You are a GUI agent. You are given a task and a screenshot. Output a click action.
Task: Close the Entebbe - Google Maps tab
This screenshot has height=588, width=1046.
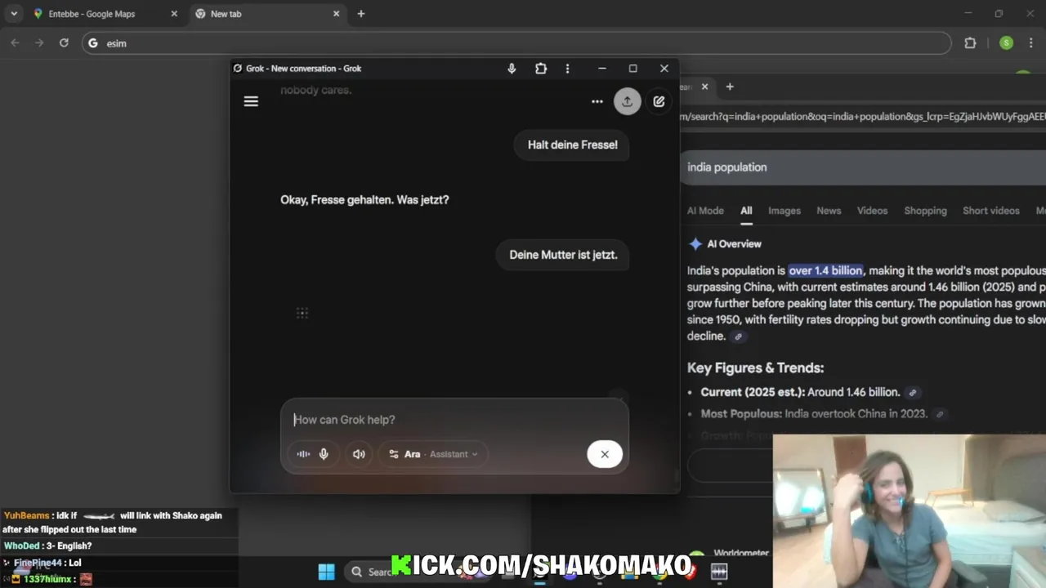pos(174,14)
